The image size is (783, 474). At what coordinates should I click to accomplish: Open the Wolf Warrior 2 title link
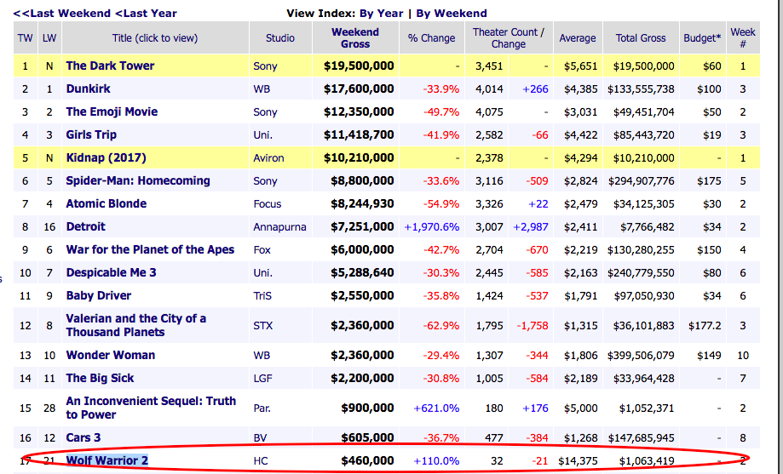[x=107, y=460]
